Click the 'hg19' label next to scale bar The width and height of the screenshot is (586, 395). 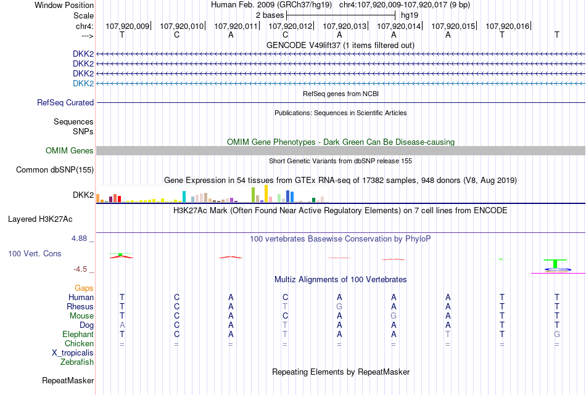click(x=409, y=15)
